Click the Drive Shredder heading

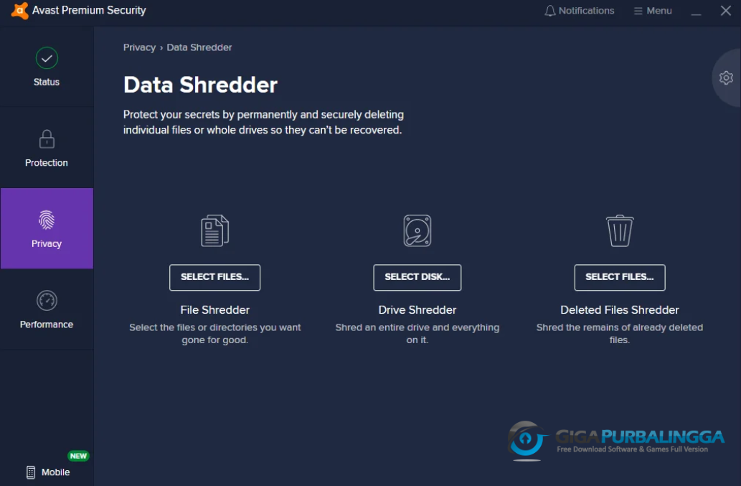click(417, 309)
